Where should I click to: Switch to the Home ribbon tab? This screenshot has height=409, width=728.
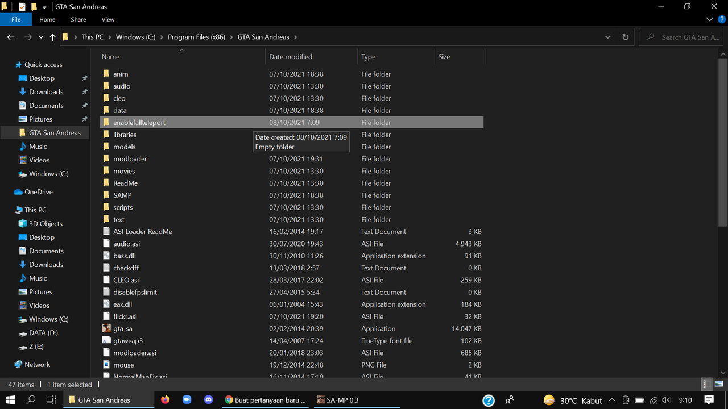(x=47, y=19)
